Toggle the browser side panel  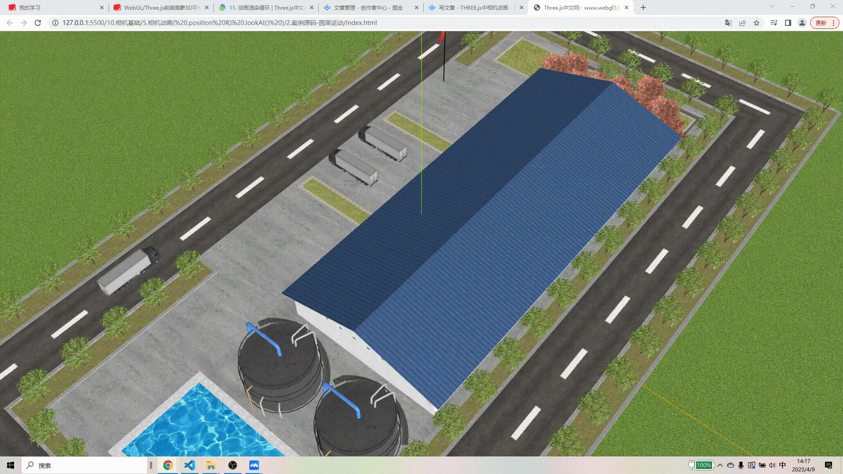[788, 23]
